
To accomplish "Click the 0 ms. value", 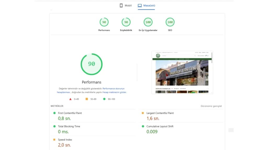I will tap(63, 132).
